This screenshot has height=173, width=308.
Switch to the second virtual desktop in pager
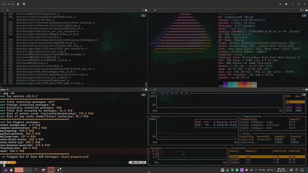(x=28, y=170)
